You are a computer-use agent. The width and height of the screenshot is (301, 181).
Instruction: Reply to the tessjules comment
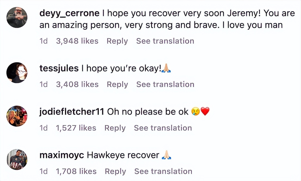coord(117,85)
